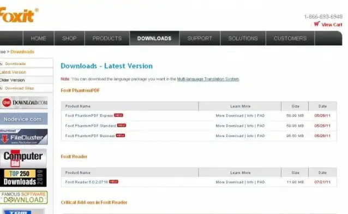Open the Famous Software Download banner
This screenshot has width=348, height=214.
click(x=24, y=197)
